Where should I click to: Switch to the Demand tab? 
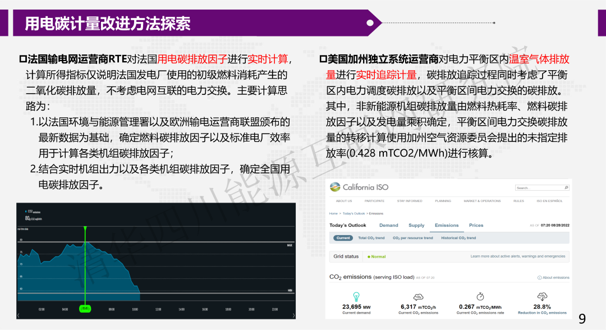point(388,225)
